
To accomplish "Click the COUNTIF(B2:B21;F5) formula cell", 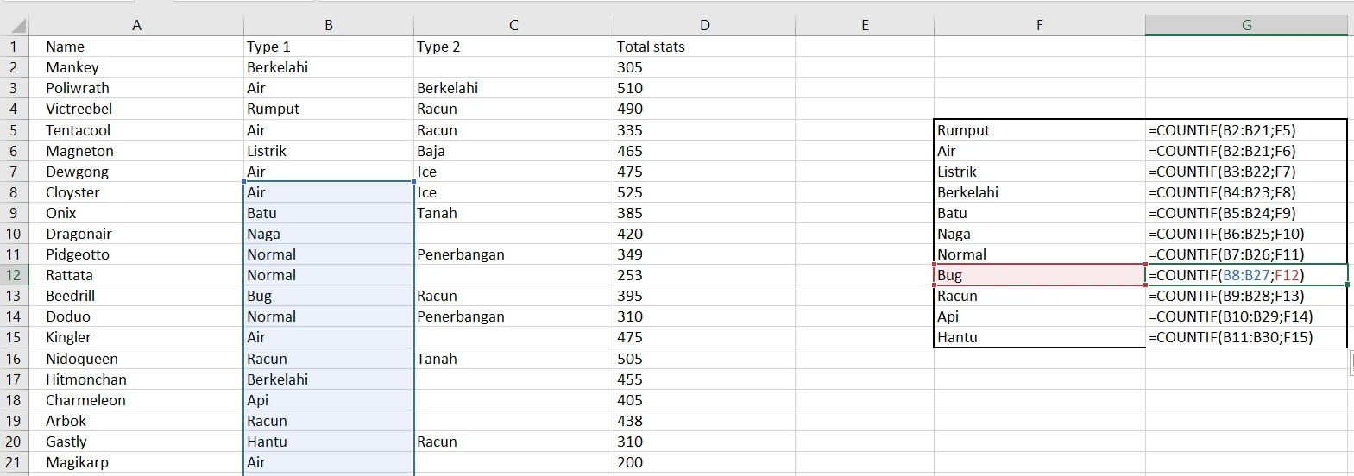I will (x=1246, y=130).
